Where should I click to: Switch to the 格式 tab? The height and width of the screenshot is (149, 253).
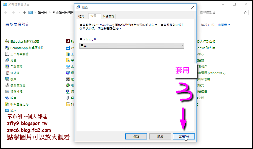coord(81,16)
